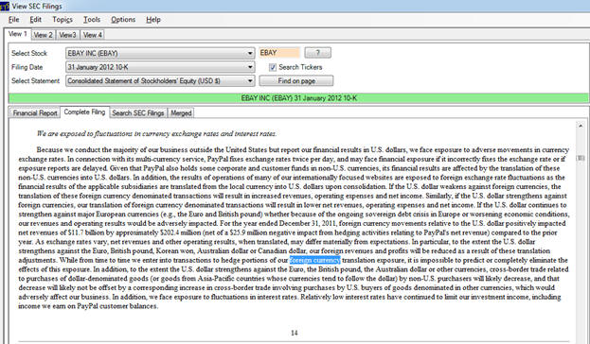Viewport: 590px width, 344px height.
Task: Open the File menu
Action: (13, 20)
